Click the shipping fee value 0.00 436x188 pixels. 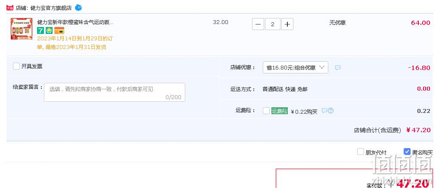(x=424, y=88)
